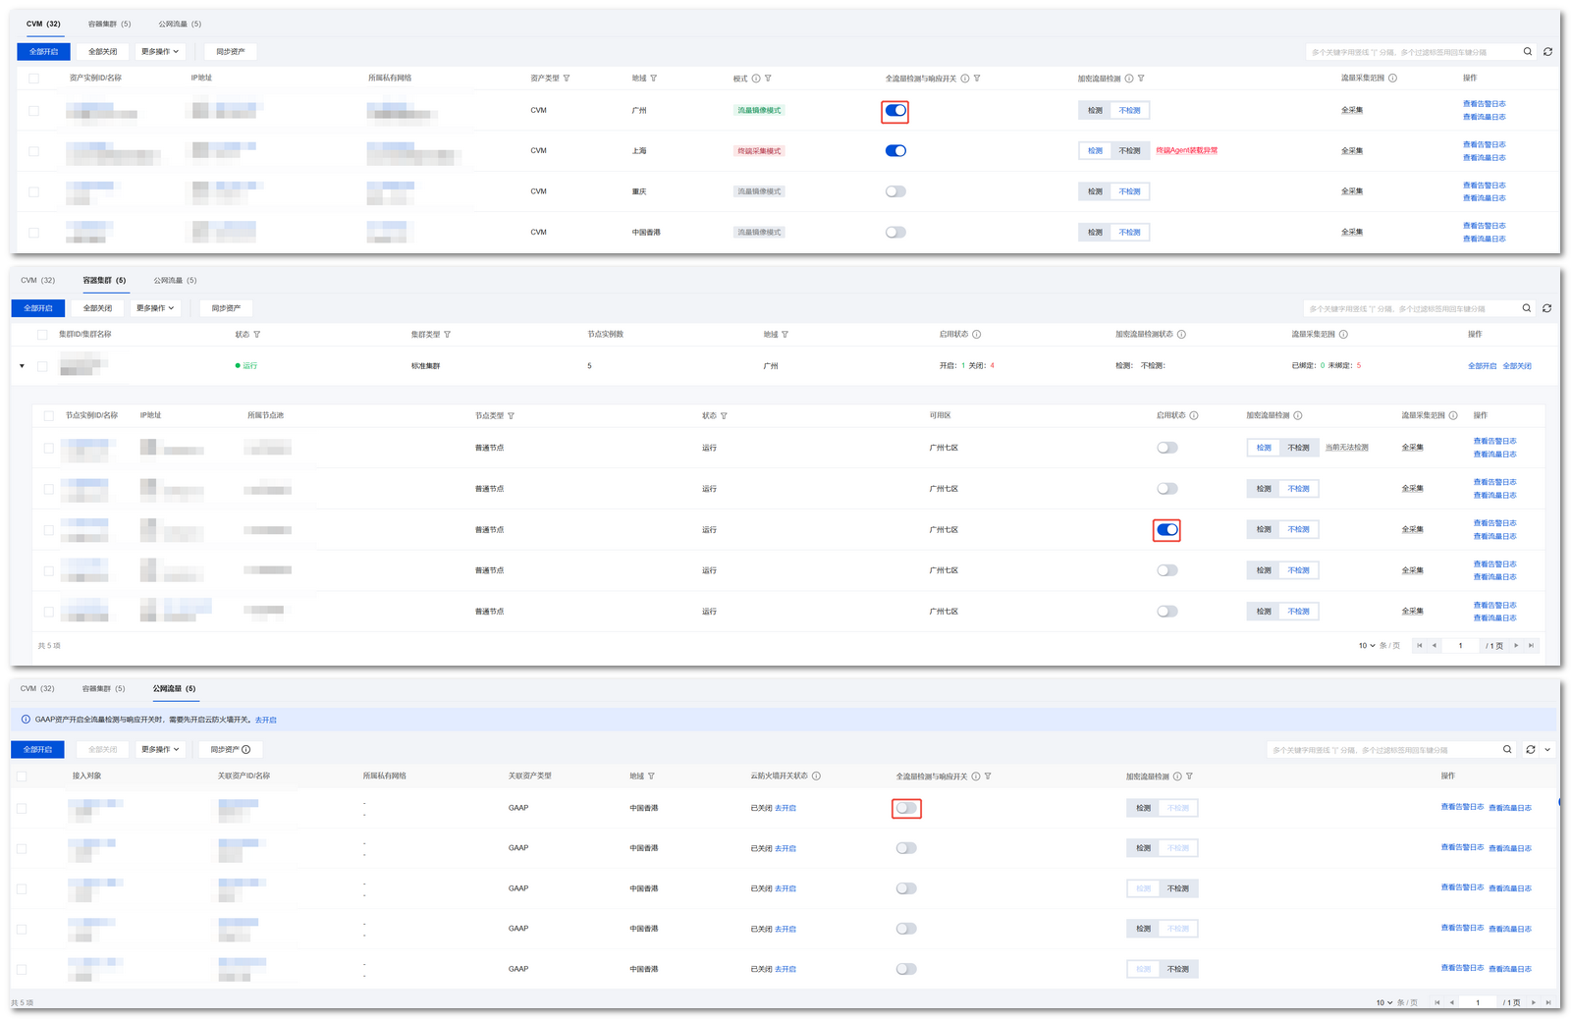Click 全部关闭 link in the cluster row
1571x1019 pixels.
[x=1517, y=366]
